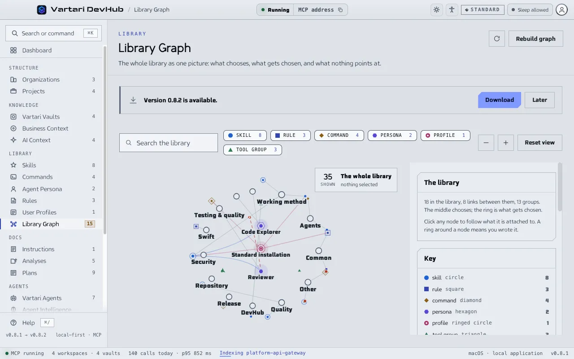574x359 pixels.
Task: Toggle the TOOL GROUP filter chip
Action: (x=252, y=150)
